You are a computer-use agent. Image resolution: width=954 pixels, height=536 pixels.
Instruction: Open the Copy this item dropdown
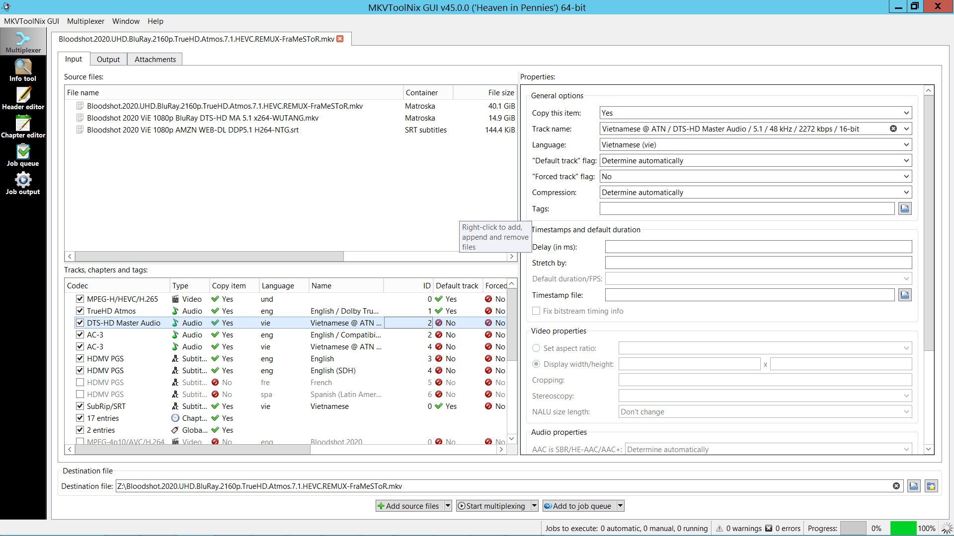point(756,113)
